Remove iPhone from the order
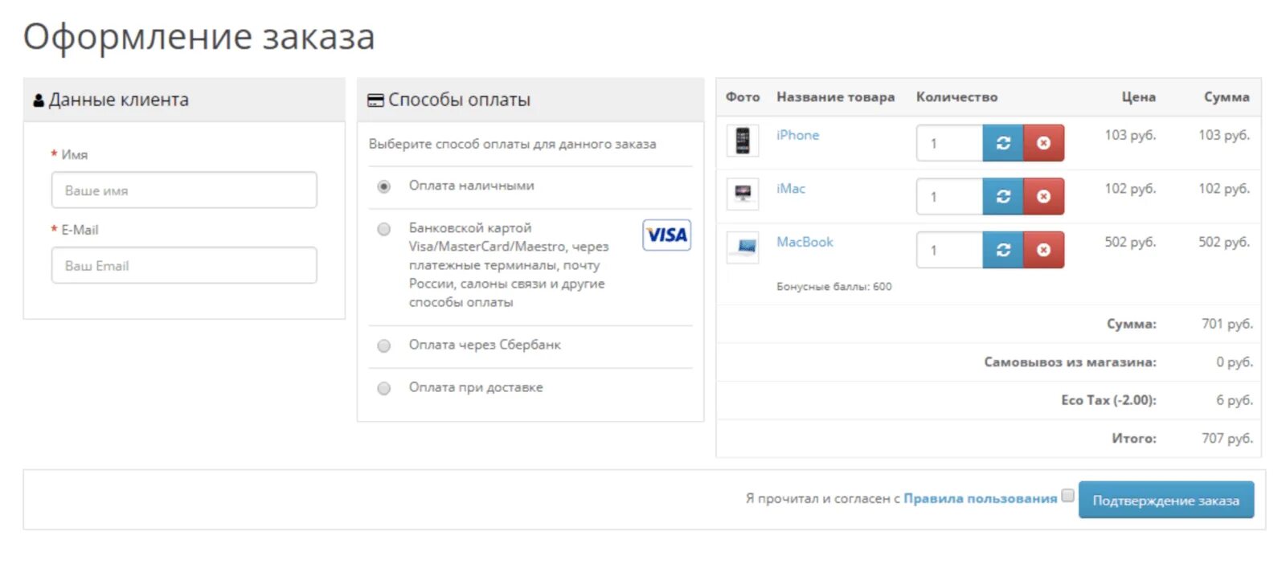Image resolution: width=1286 pixels, height=564 pixels. coord(1043,143)
